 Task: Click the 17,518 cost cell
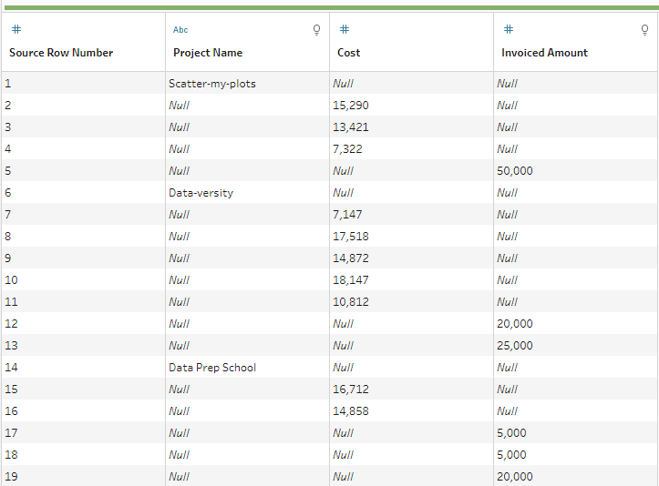click(x=351, y=237)
